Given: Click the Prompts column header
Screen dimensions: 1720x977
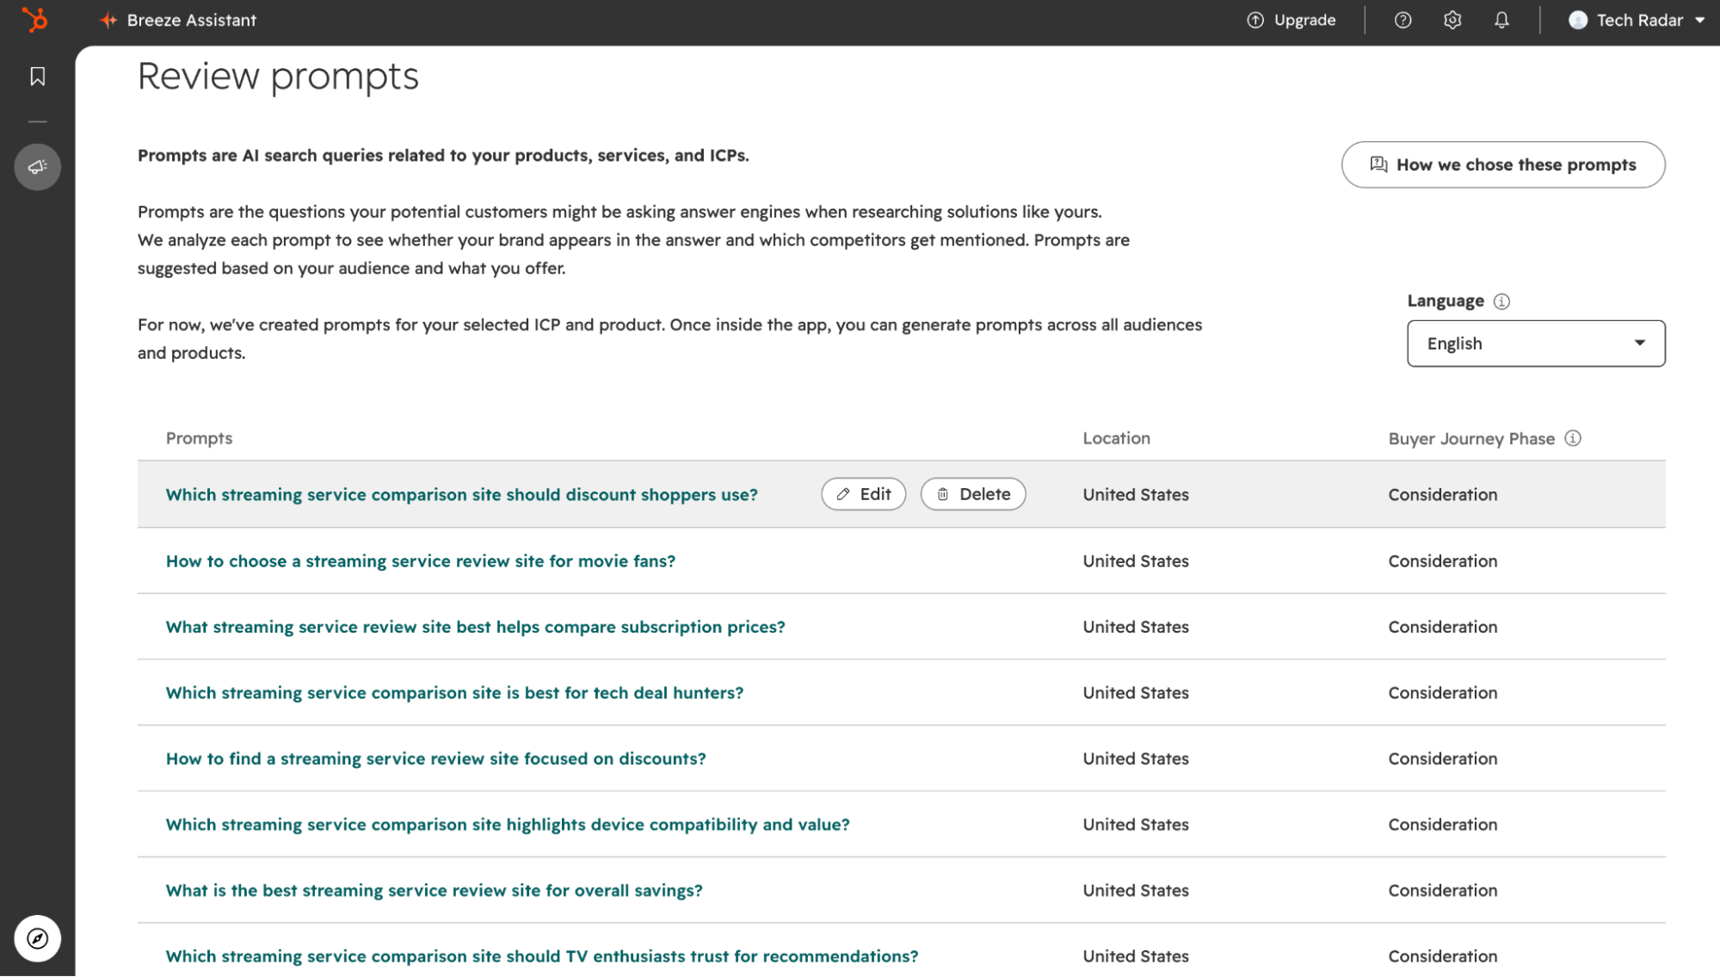Looking at the screenshot, I should click(199, 438).
